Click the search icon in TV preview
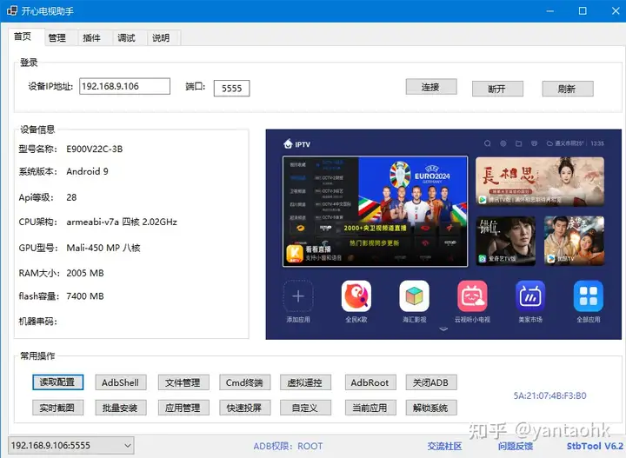Screen dimensions: 626x458 (488, 143)
